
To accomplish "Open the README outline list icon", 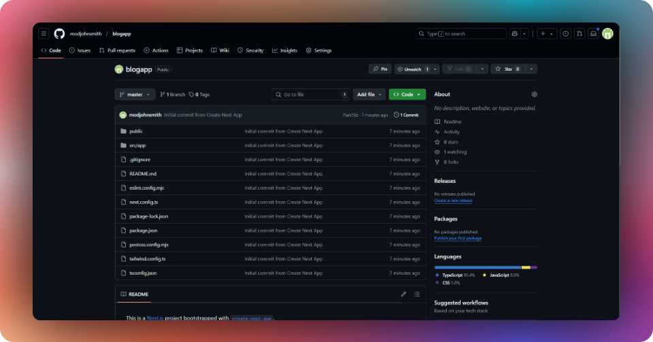I will (417, 294).
